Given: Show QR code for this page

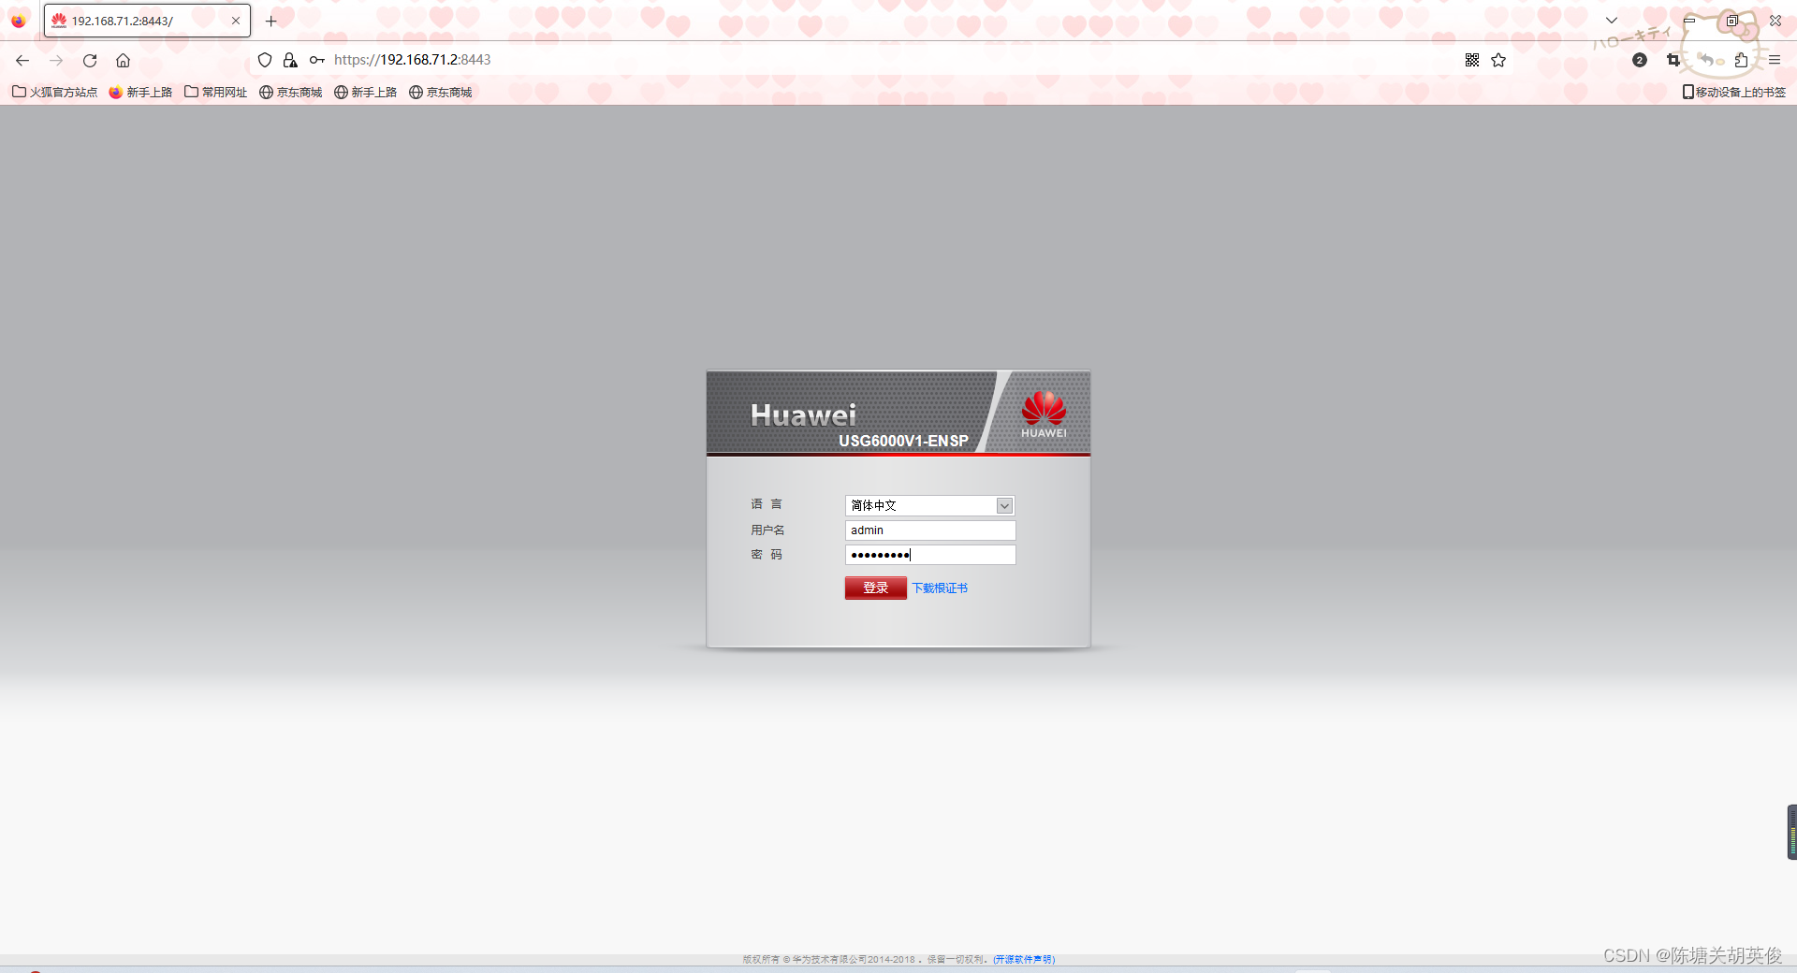Looking at the screenshot, I should point(1472,60).
